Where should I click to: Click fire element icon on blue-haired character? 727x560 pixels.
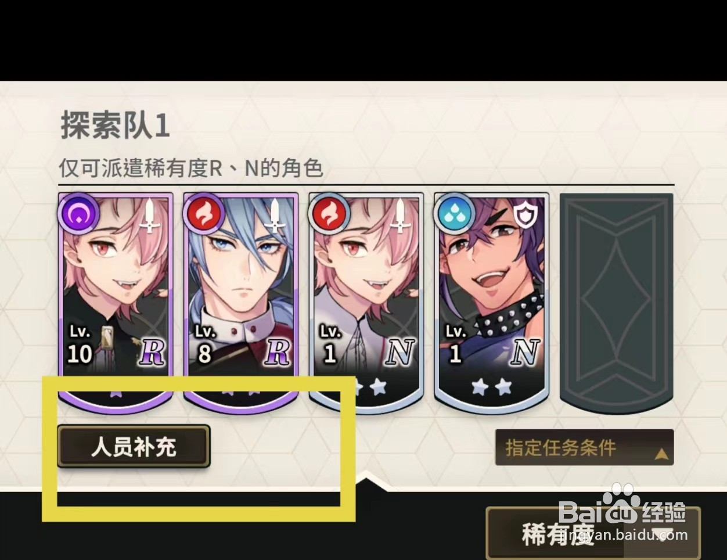(x=204, y=213)
